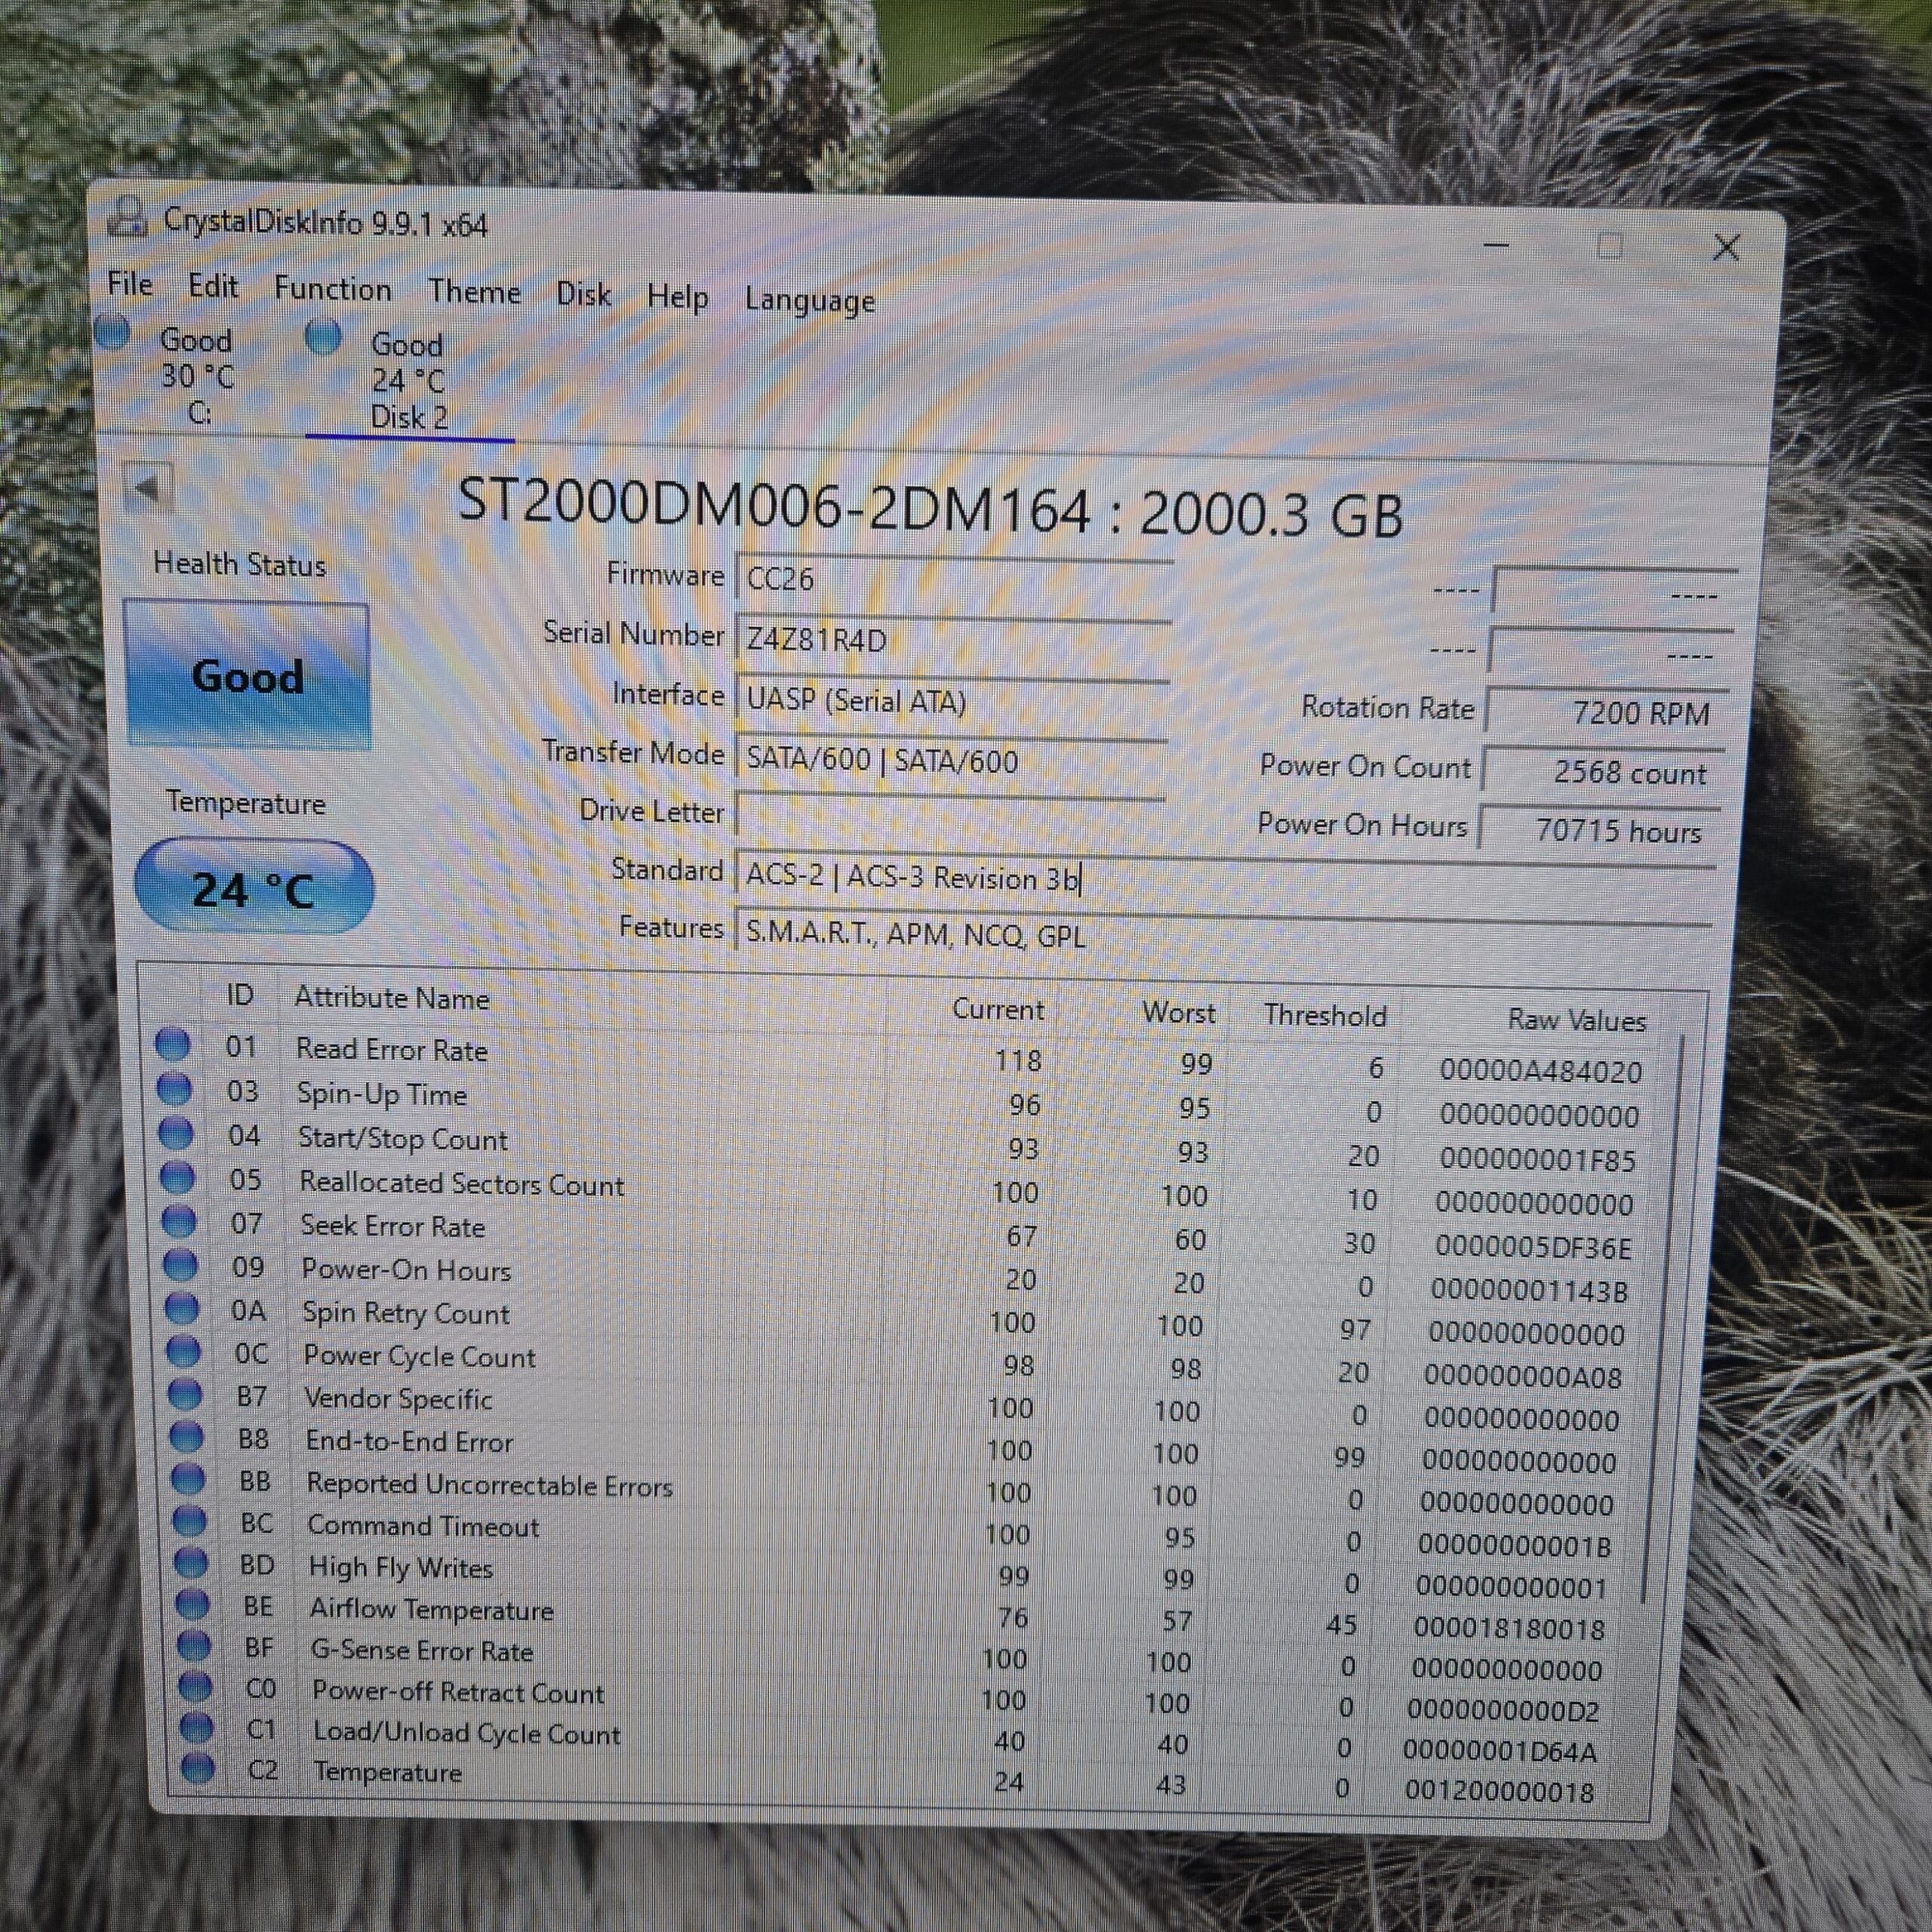
Task: Click the Threshold column header
Action: 1325,1014
